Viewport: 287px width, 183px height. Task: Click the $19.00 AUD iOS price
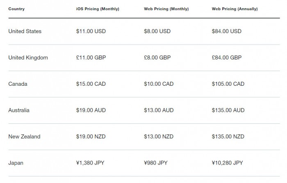91,110
